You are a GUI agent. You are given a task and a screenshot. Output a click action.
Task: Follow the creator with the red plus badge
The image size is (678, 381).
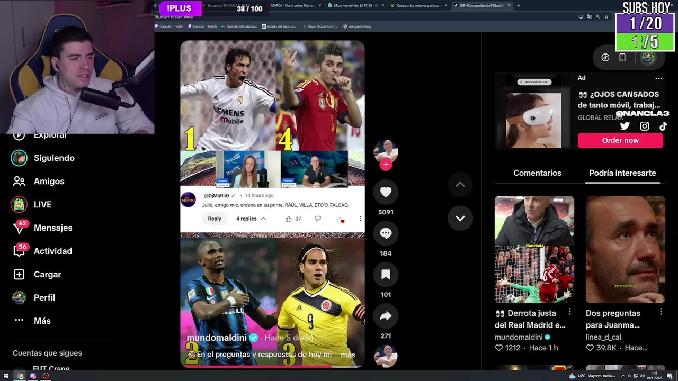pos(386,165)
